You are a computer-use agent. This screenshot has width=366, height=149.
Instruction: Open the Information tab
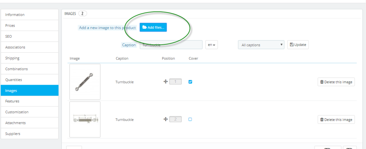(29, 15)
